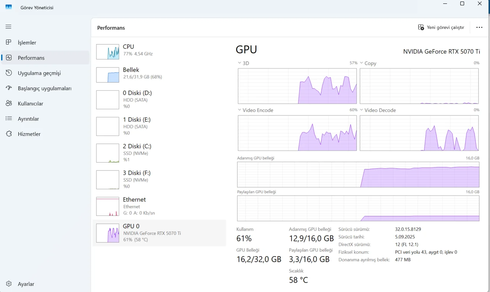Open the Video Encode engine dropdown
490x292 pixels.
(239, 110)
